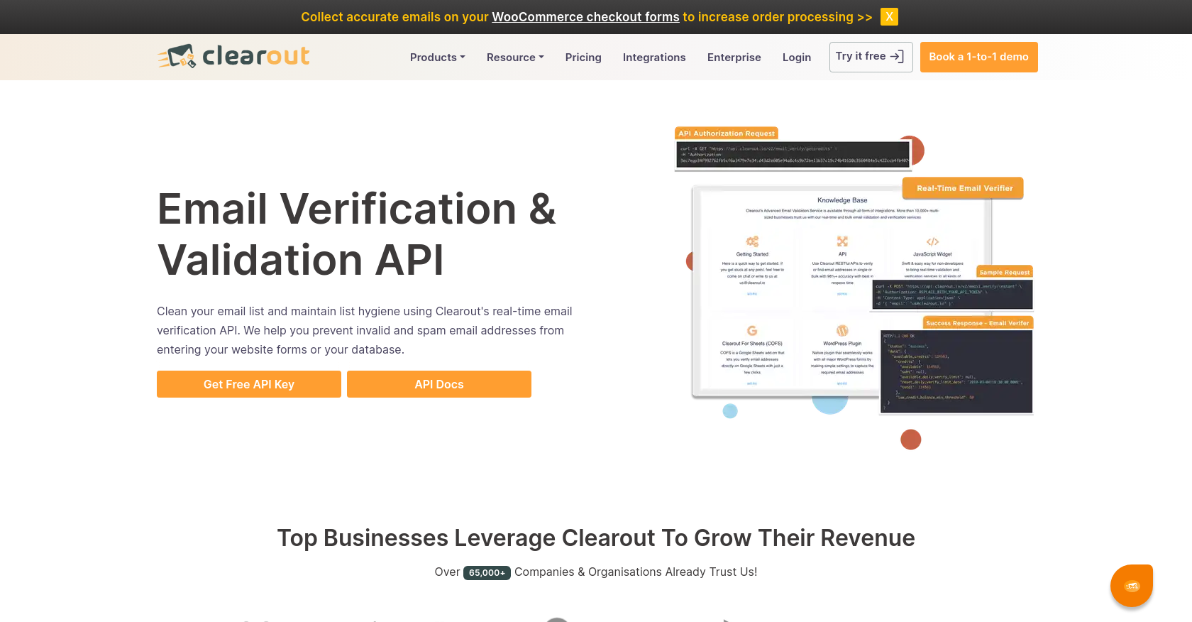Click the Clearout logo
Viewport: 1192px width, 622px height.
click(x=233, y=56)
